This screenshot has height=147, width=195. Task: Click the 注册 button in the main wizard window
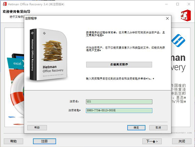coord(45,141)
